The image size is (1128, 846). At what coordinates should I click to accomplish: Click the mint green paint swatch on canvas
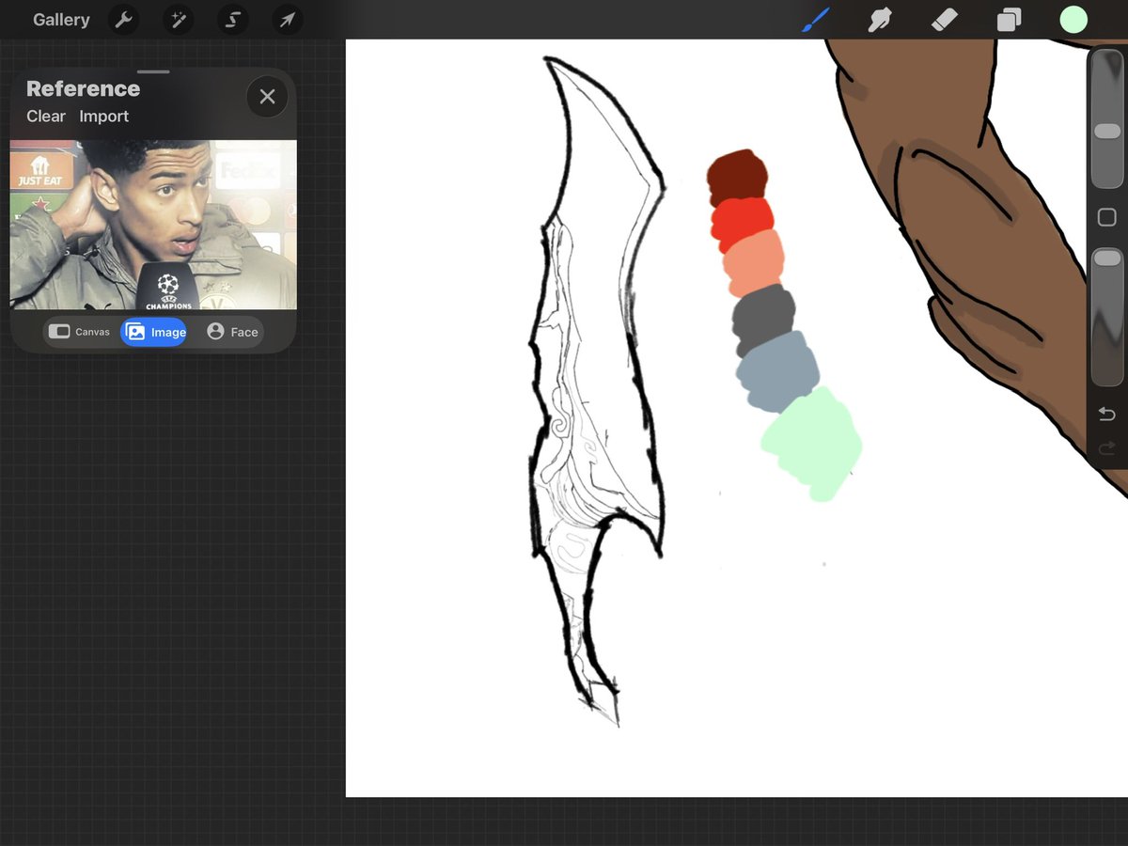pyautogui.click(x=812, y=443)
